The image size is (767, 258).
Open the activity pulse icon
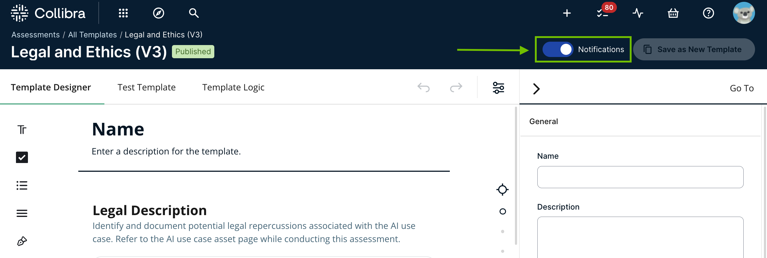(638, 13)
